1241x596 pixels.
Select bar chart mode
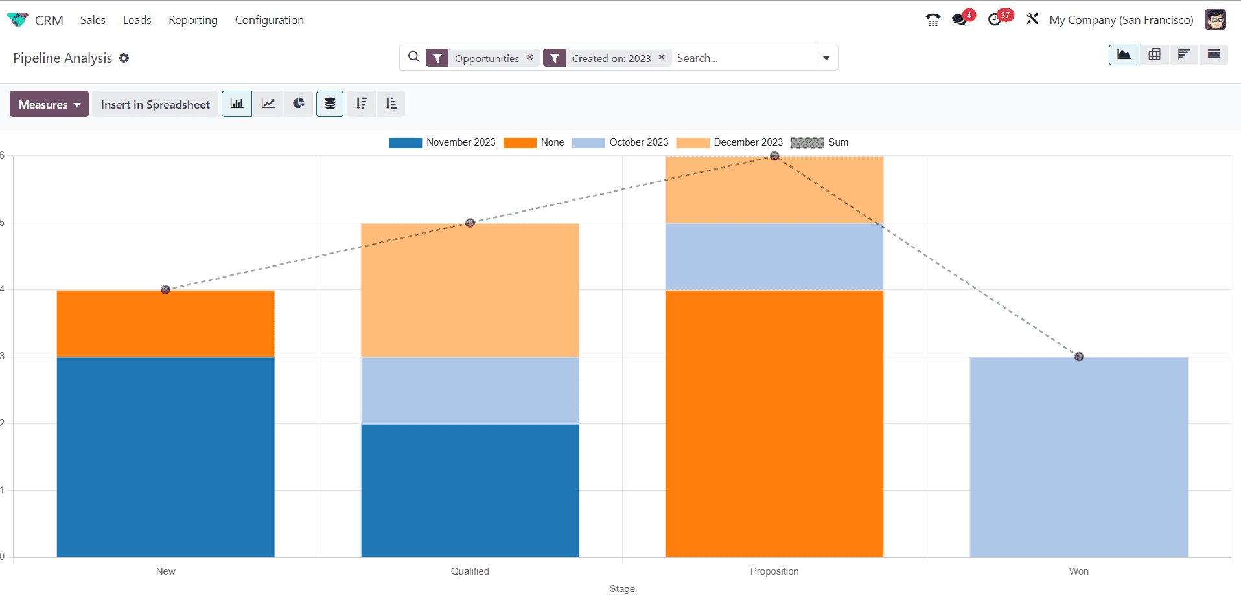pyautogui.click(x=237, y=104)
